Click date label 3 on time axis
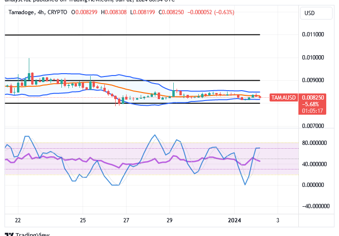The image size is (339, 236). [x=278, y=220]
